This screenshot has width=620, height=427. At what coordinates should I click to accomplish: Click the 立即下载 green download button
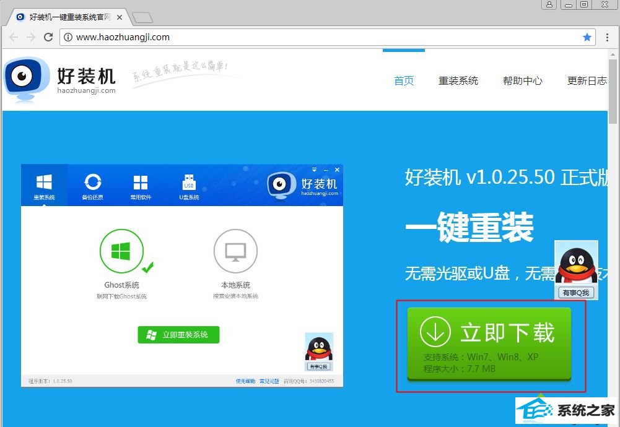point(489,344)
